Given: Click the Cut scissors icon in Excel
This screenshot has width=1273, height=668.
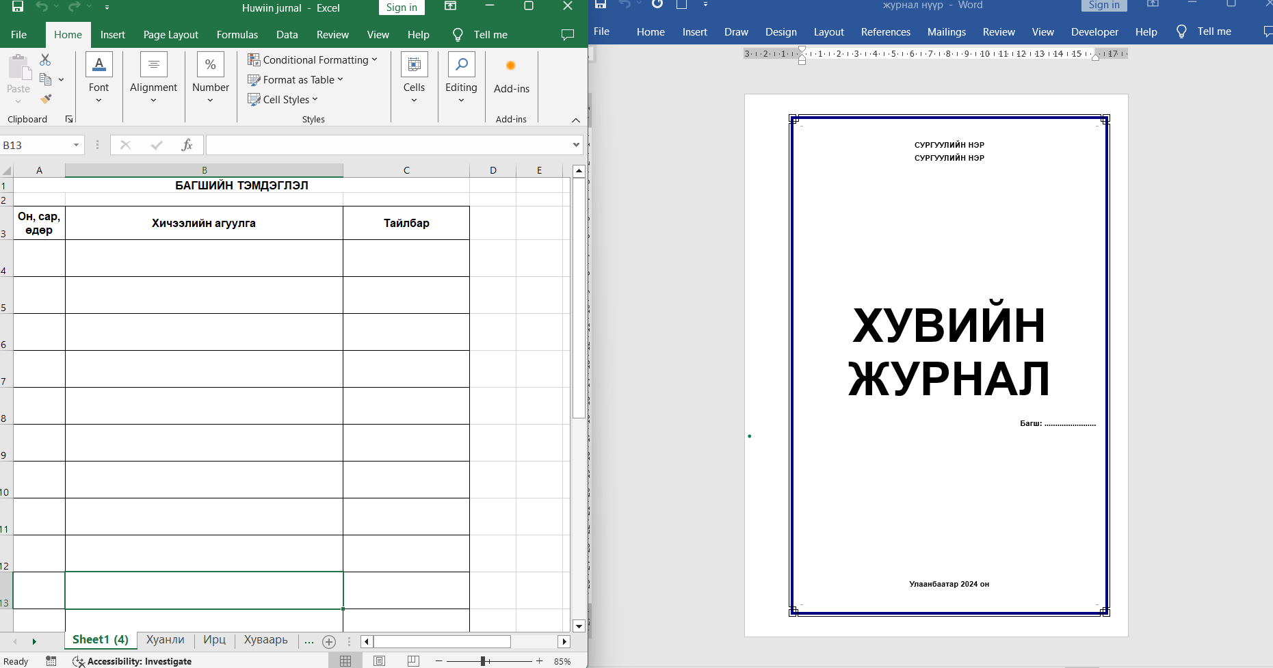Looking at the screenshot, I should (x=45, y=60).
